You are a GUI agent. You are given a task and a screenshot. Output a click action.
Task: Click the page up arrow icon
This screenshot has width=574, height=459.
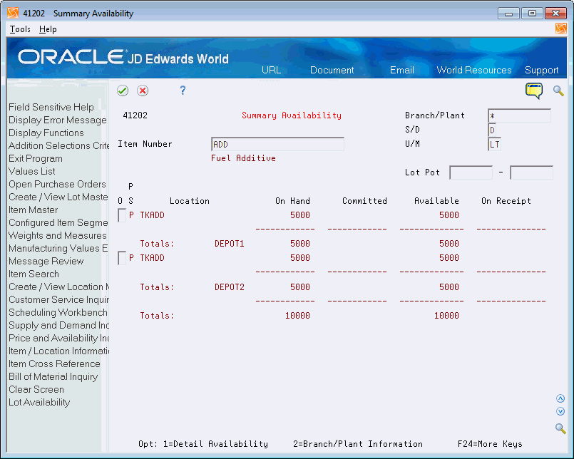point(560,398)
